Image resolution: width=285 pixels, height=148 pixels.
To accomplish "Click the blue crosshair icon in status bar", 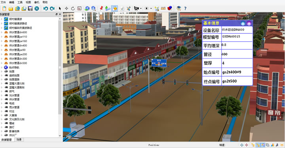I will click(x=242, y=145).
